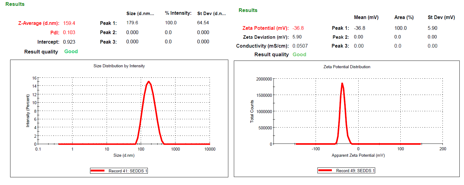Click the Peak 1 size value 179.6
The width and height of the screenshot is (464, 185).
tap(132, 23)
